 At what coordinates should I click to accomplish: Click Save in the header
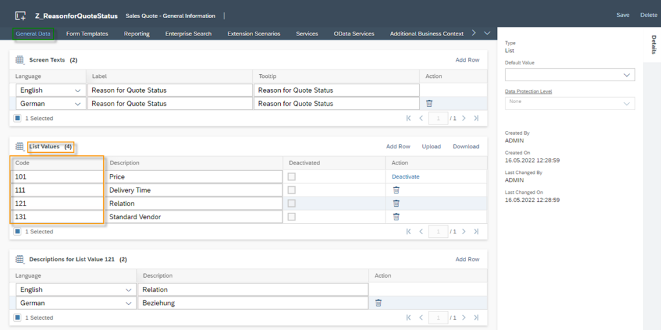(623, 15)
